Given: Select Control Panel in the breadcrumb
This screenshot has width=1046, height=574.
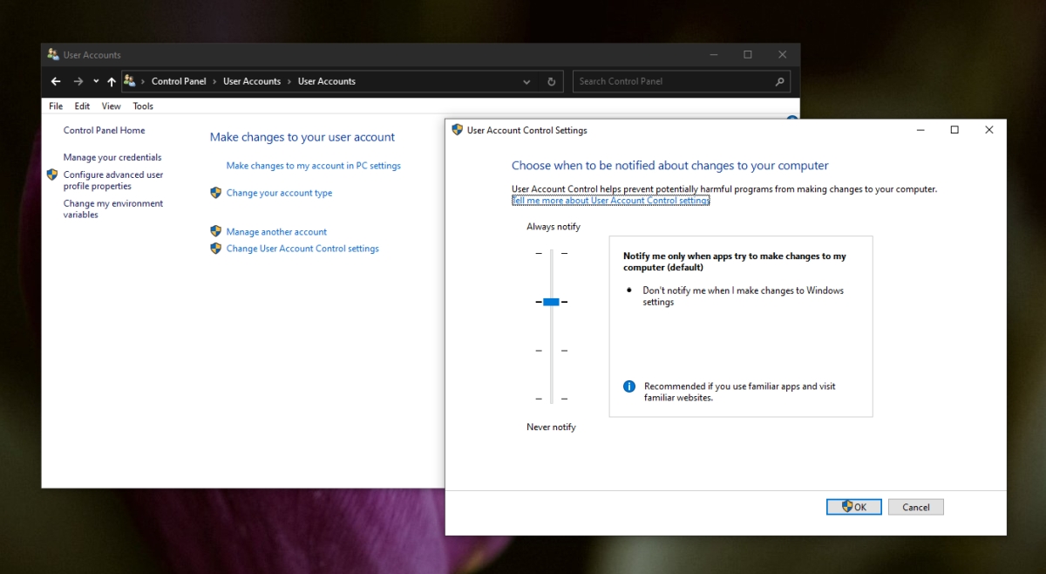Looking at the screenshot, I should click(x=179, y=81).
